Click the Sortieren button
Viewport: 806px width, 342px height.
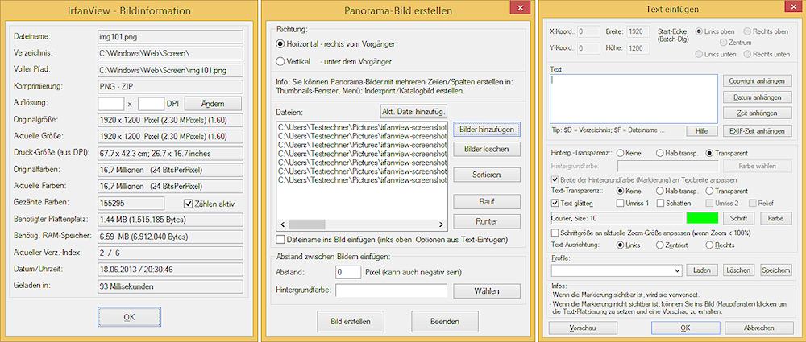487,175
